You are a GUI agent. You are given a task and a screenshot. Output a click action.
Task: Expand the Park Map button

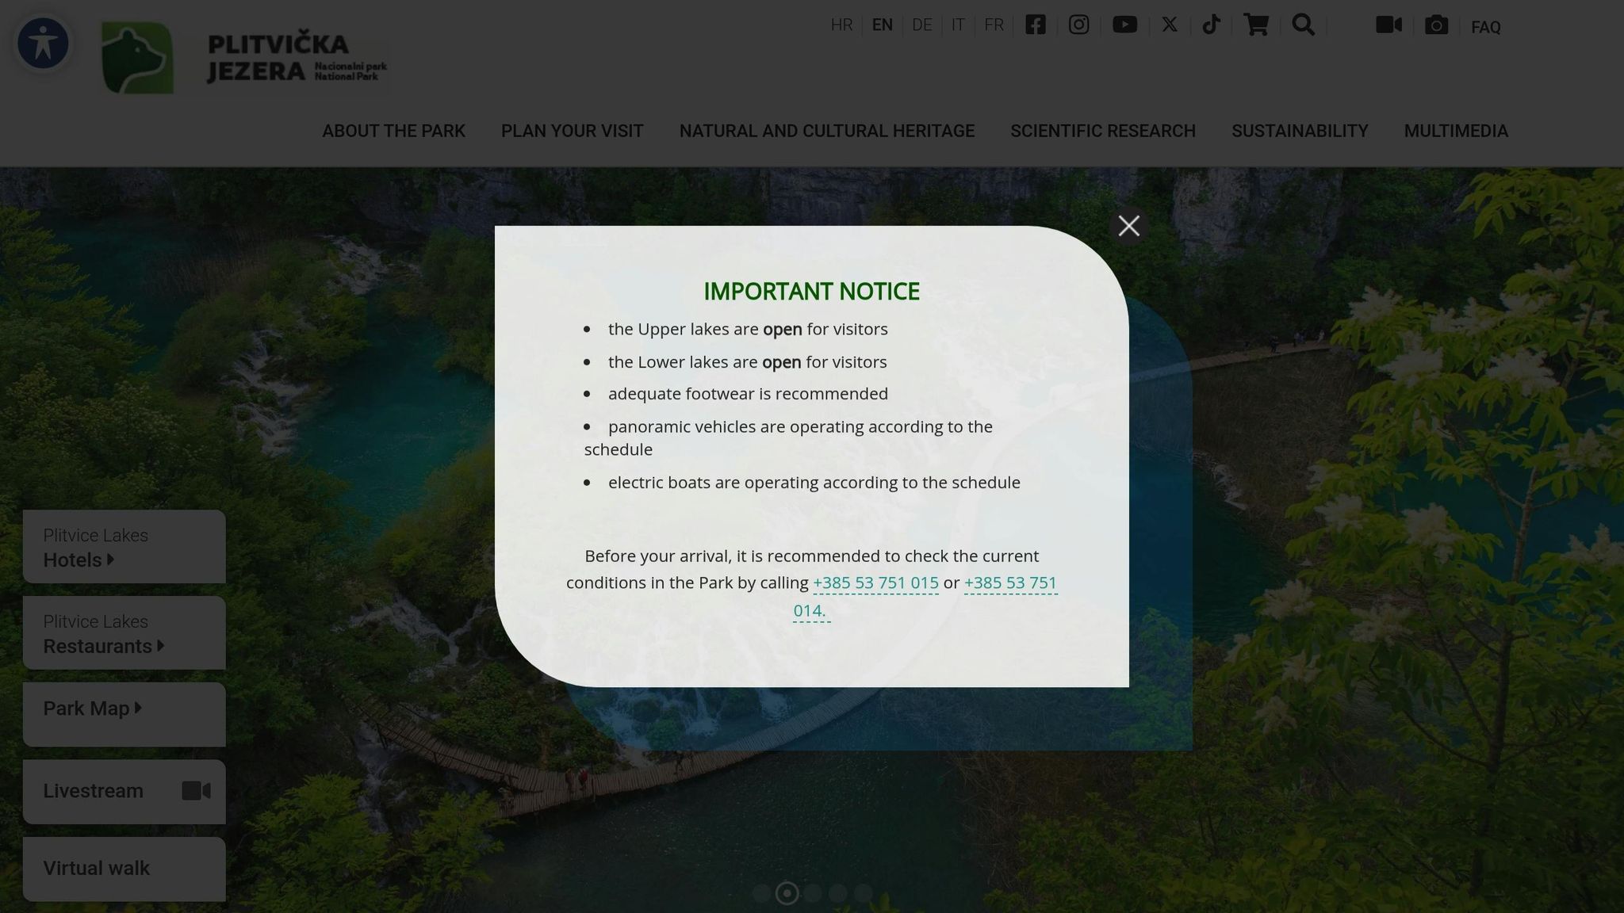click(124, 712)
